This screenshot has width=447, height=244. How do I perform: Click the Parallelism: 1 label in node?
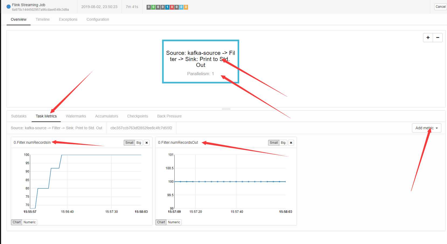(x=201, y=74)
